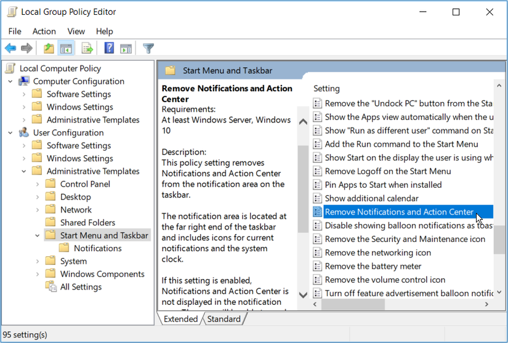
Task: Switch to the Extended tab
Action: coord(180,319)
